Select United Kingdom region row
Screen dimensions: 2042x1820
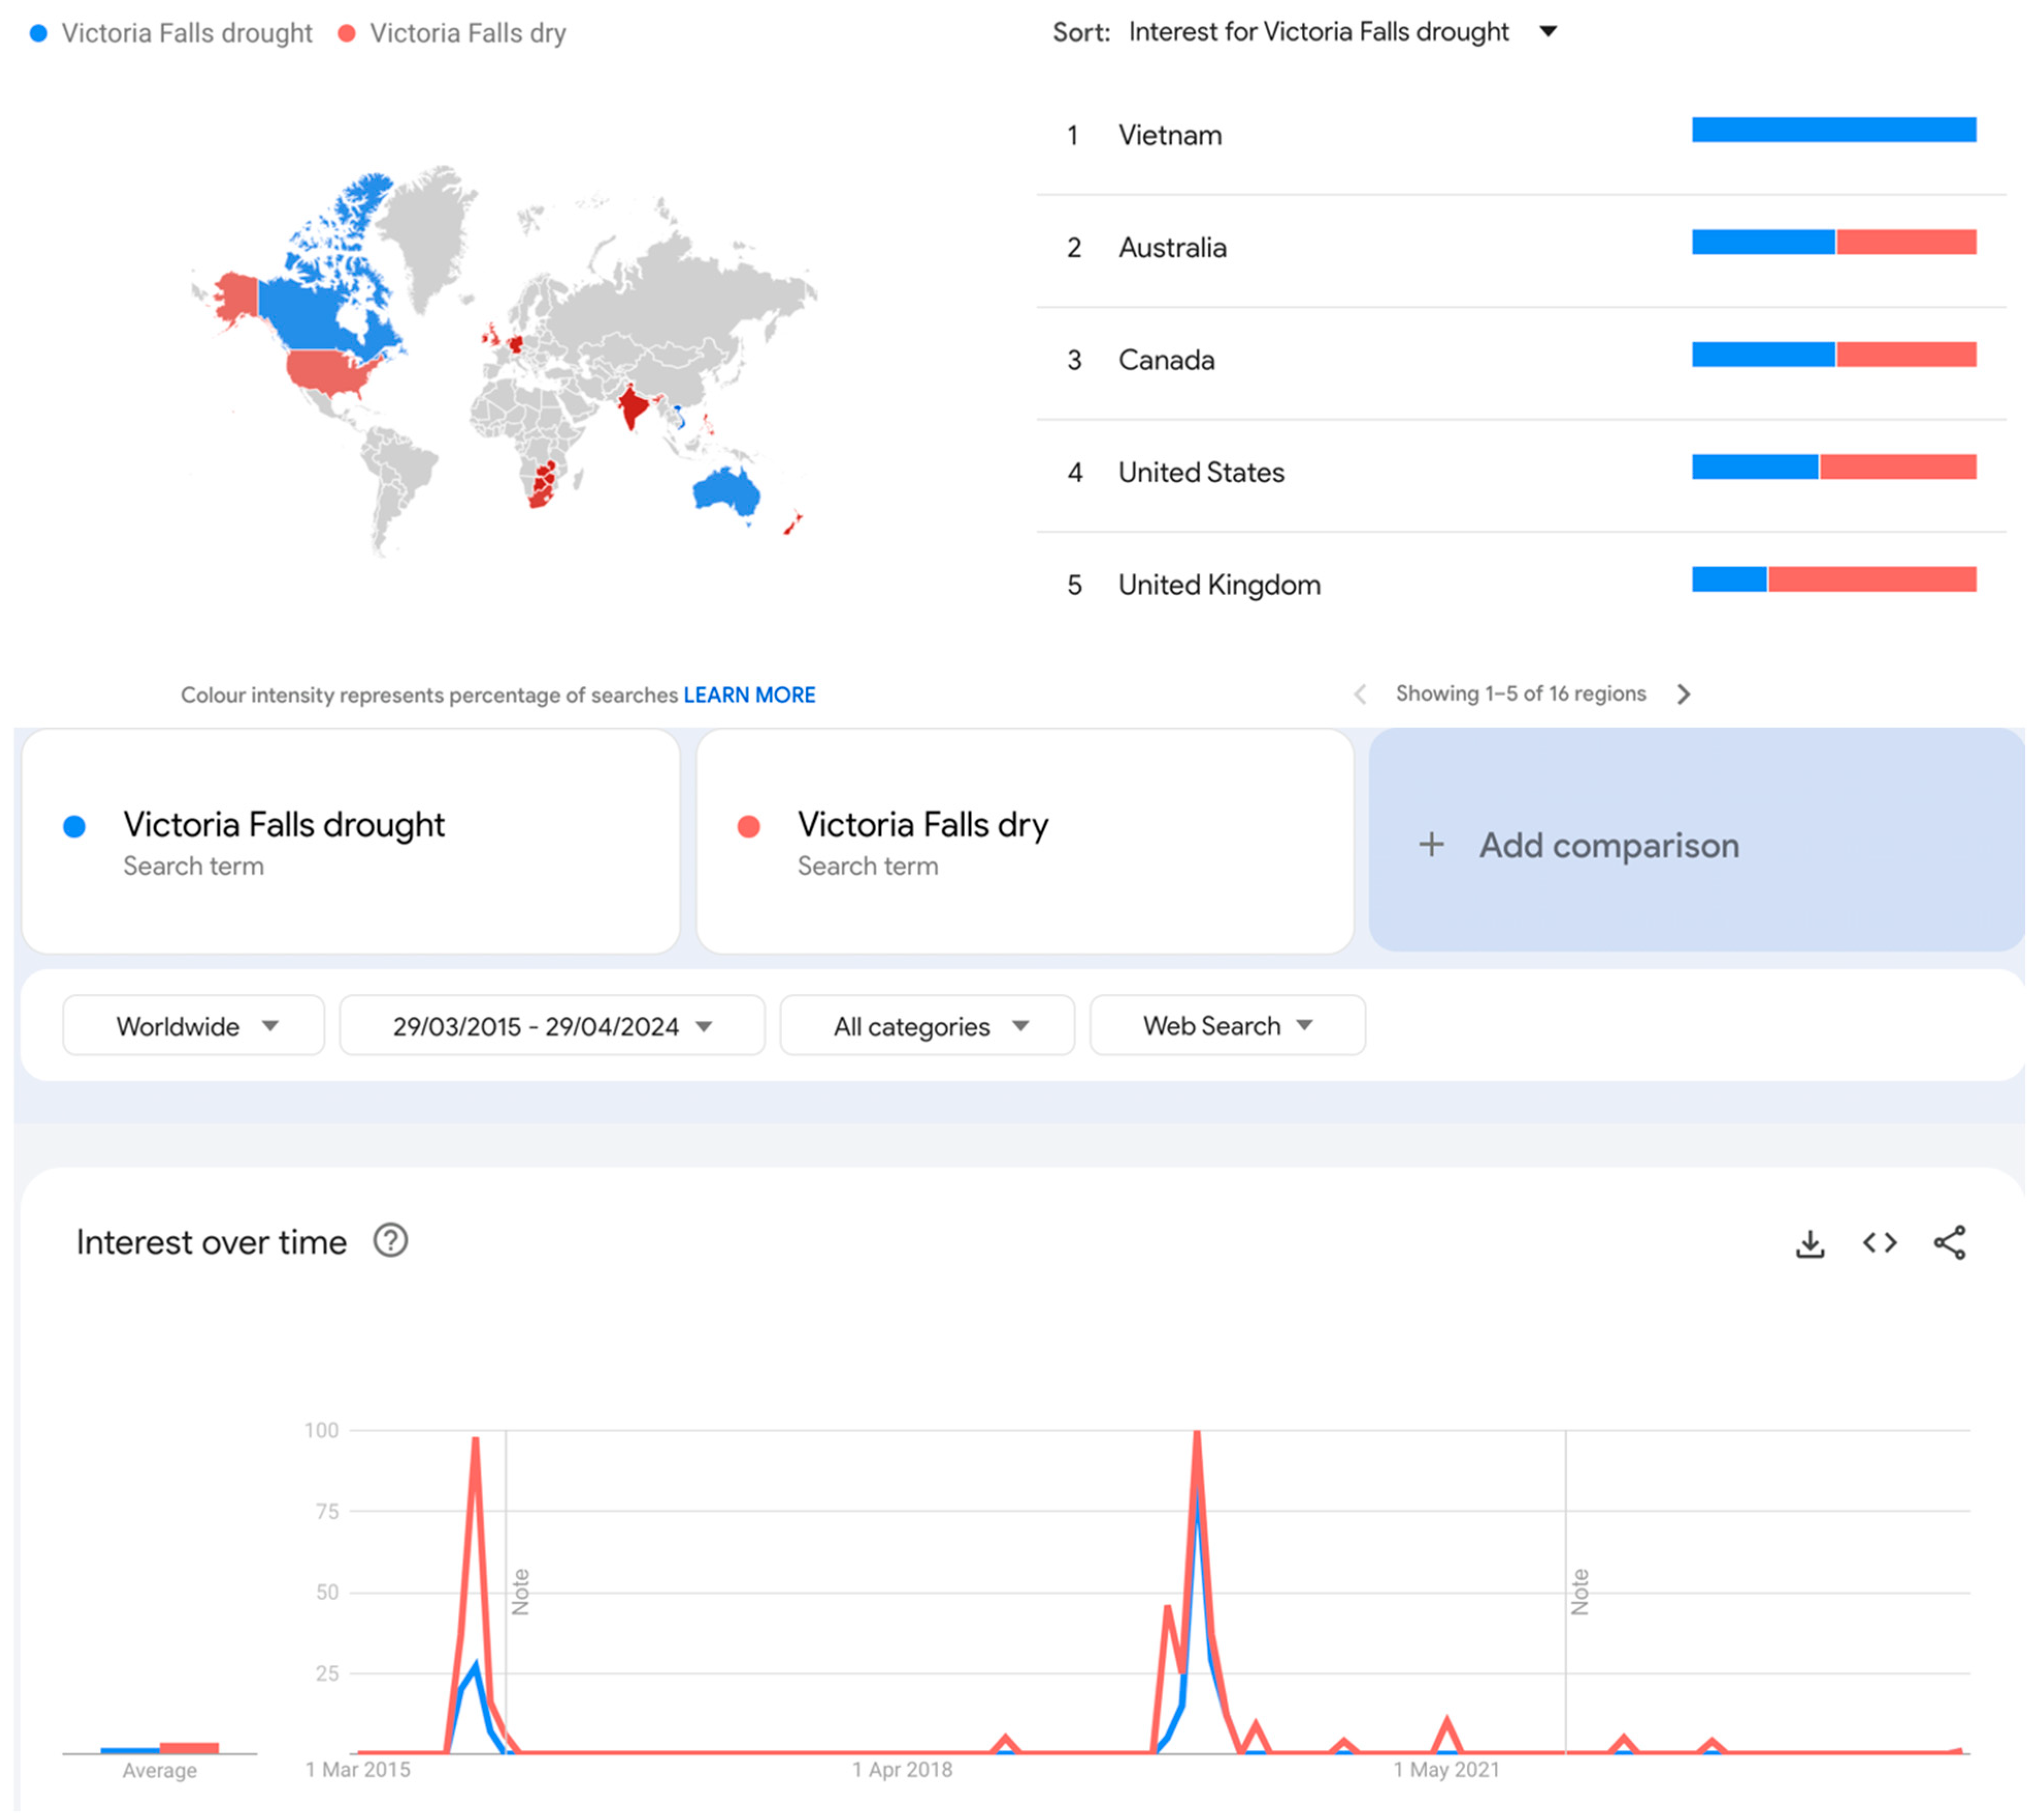(1219, 585)
